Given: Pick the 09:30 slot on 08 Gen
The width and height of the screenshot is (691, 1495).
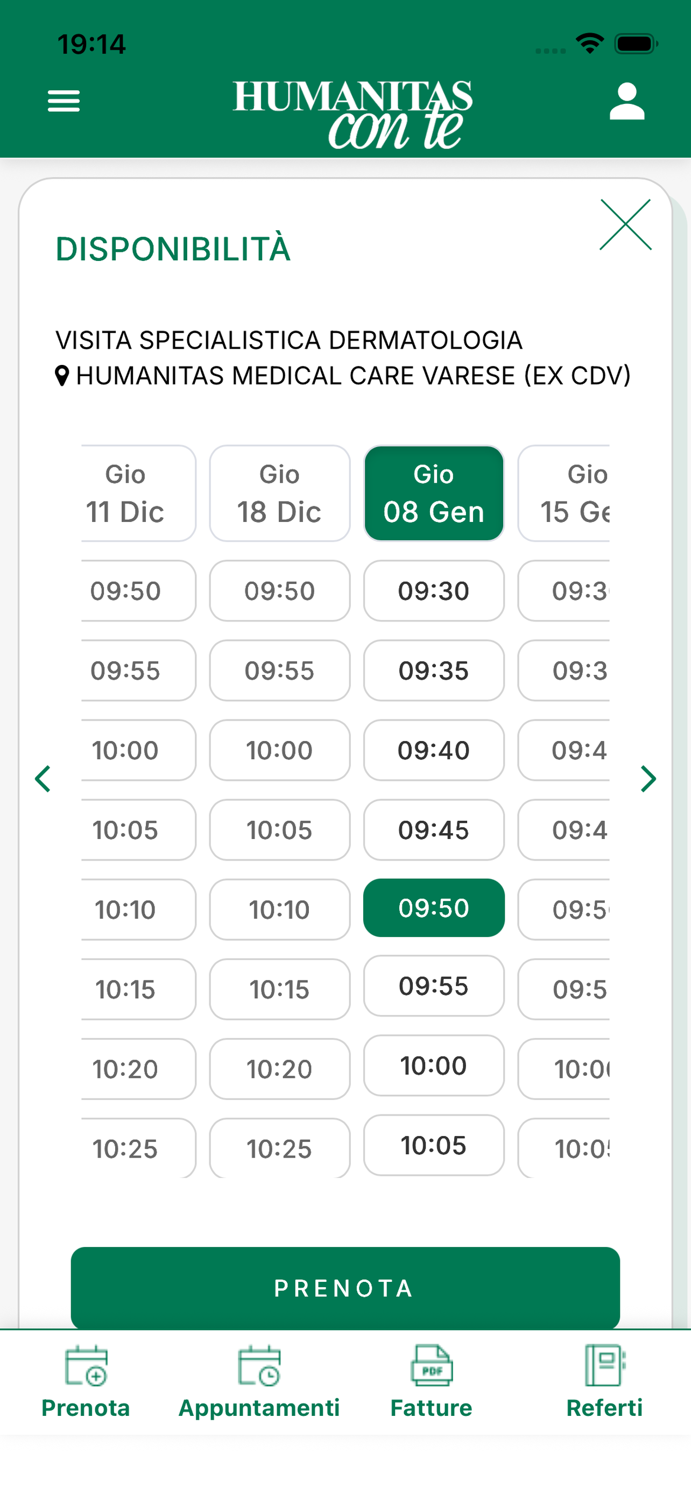Looking at the screenshot, I should pos(433,591).
